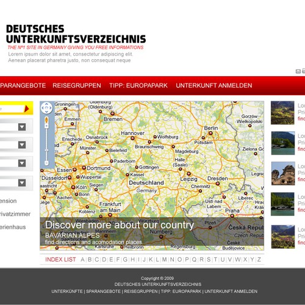The height and width of the screenshot is (305, 305).
Task: Click the 'rivatzimmer' option label in the sidebar
Action: point(15,214)
